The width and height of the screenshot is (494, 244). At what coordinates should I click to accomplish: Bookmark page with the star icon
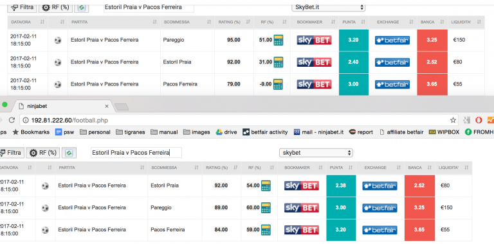453,120
